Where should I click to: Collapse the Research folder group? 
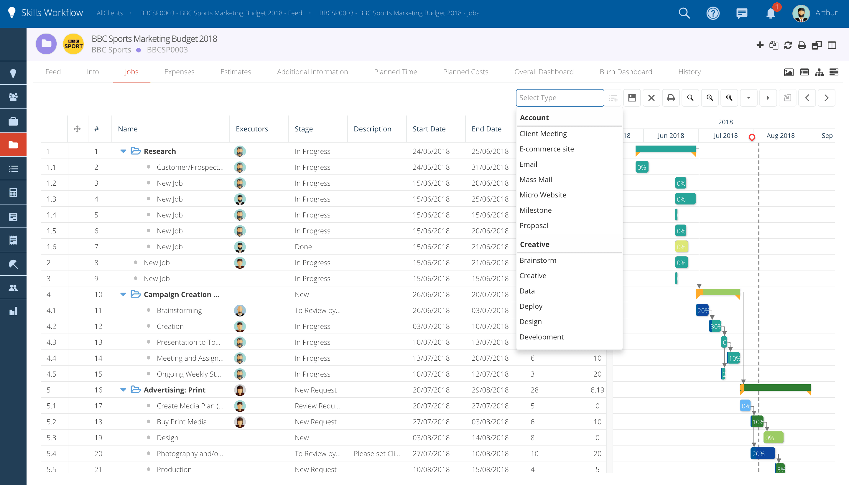pos(123,151)
